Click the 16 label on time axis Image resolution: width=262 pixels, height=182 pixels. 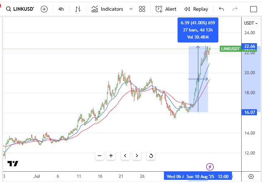point(100,176)
